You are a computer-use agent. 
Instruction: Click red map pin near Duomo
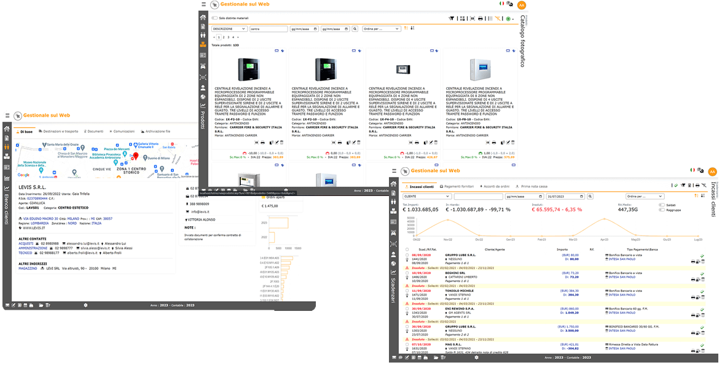pyautogui.click(x=135, y=157)
